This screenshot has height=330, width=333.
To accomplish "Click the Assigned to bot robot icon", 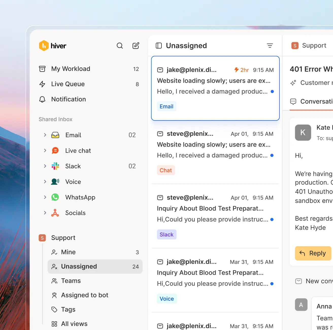I will [54, 295].
